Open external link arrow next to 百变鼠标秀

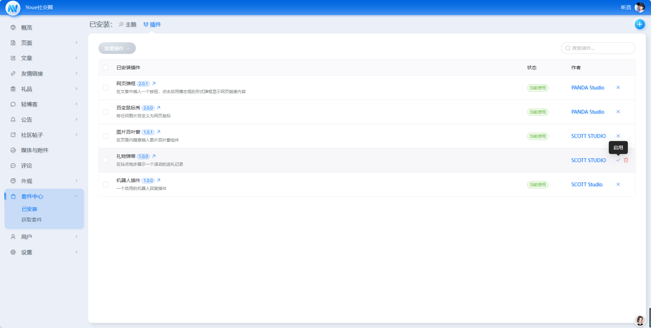(158, 108)
